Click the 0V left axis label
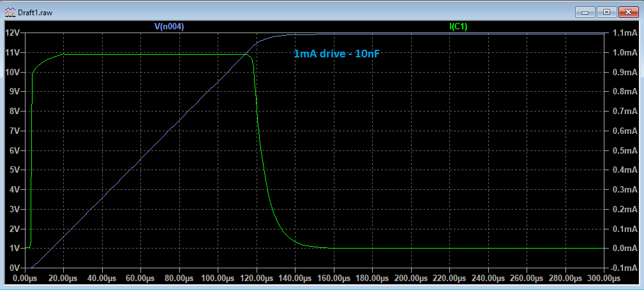This screenshot has width=644, height=290. (x=15, y=268)
